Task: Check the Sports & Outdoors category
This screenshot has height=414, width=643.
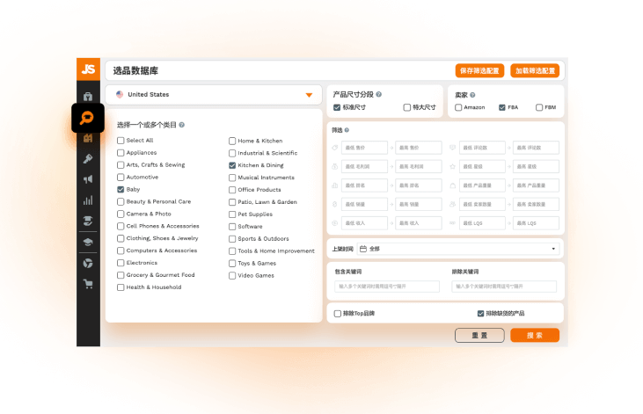Action: pyautogui.click(x=232, y=239)
